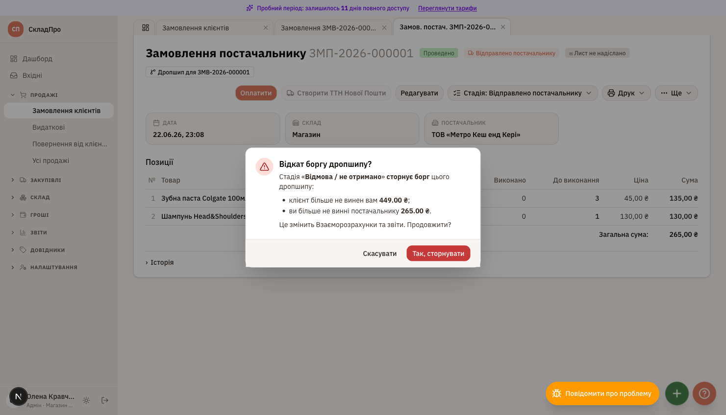Click the СкладПро logo avatar
Screen dimensions: 726x415
16,29
